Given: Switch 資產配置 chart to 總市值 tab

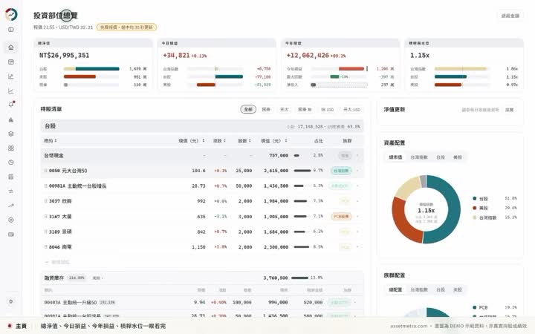Looking at the screenshot, I should tap(395, 157).
